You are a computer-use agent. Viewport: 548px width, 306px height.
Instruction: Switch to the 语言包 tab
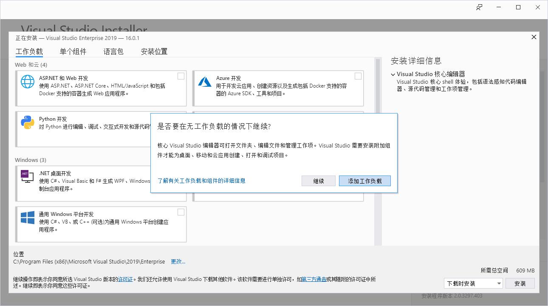click(x=113, y=52)
